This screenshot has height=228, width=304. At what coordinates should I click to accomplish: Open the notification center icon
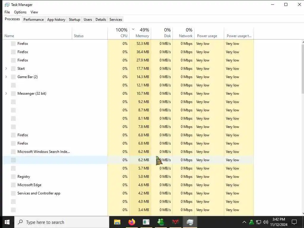294,222
